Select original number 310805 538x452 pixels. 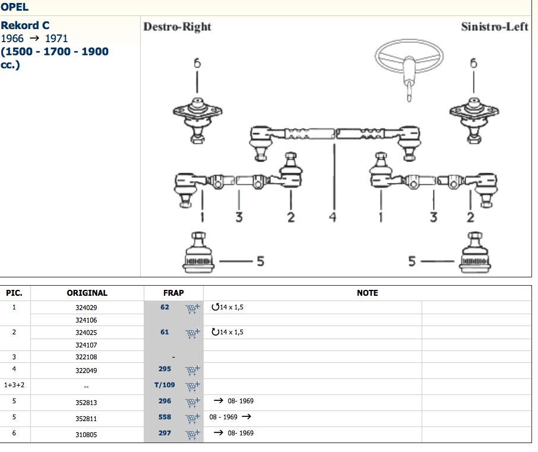[x=86, y=435]
